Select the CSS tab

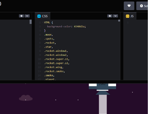pyautogui.click(x=43, y=16)
